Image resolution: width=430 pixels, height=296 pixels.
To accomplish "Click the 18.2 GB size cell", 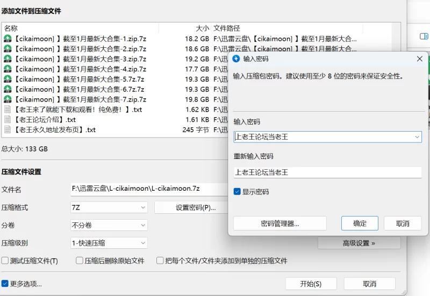I will 197,39.
